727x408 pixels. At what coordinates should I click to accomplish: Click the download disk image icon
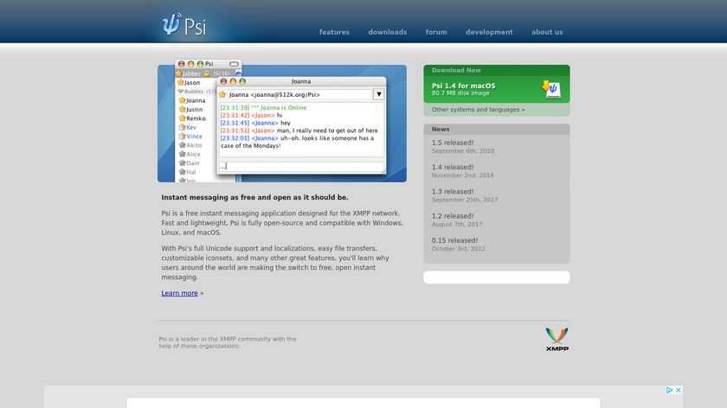click(551, 89)
